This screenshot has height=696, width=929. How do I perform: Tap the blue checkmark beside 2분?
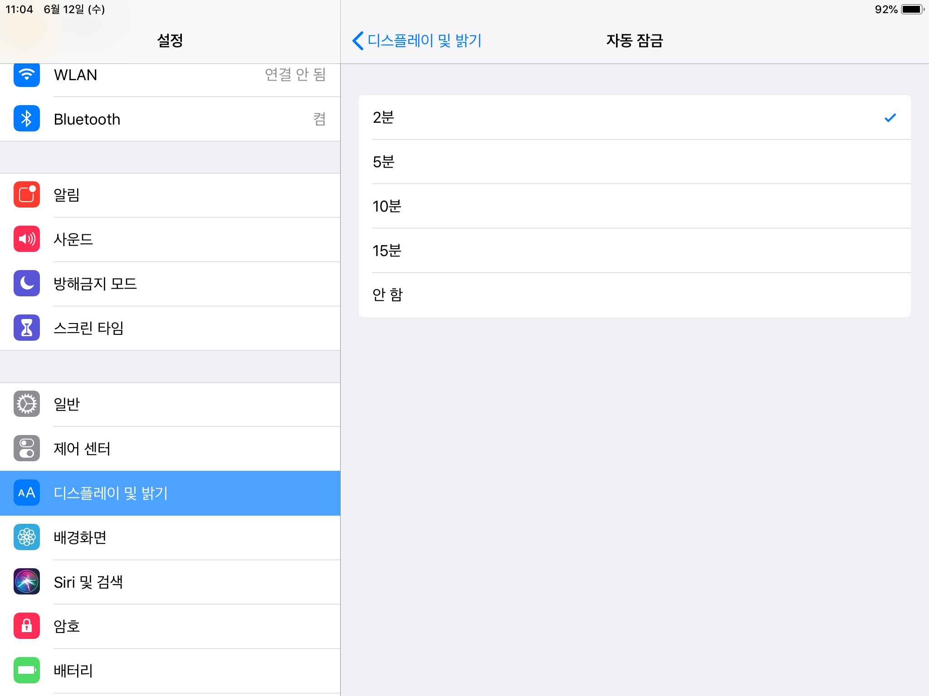pyautogui.click(x=890, y=118)
